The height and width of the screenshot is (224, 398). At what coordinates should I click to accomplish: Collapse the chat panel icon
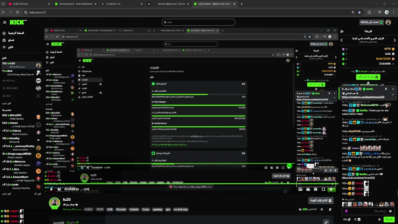tap(342, 31)
